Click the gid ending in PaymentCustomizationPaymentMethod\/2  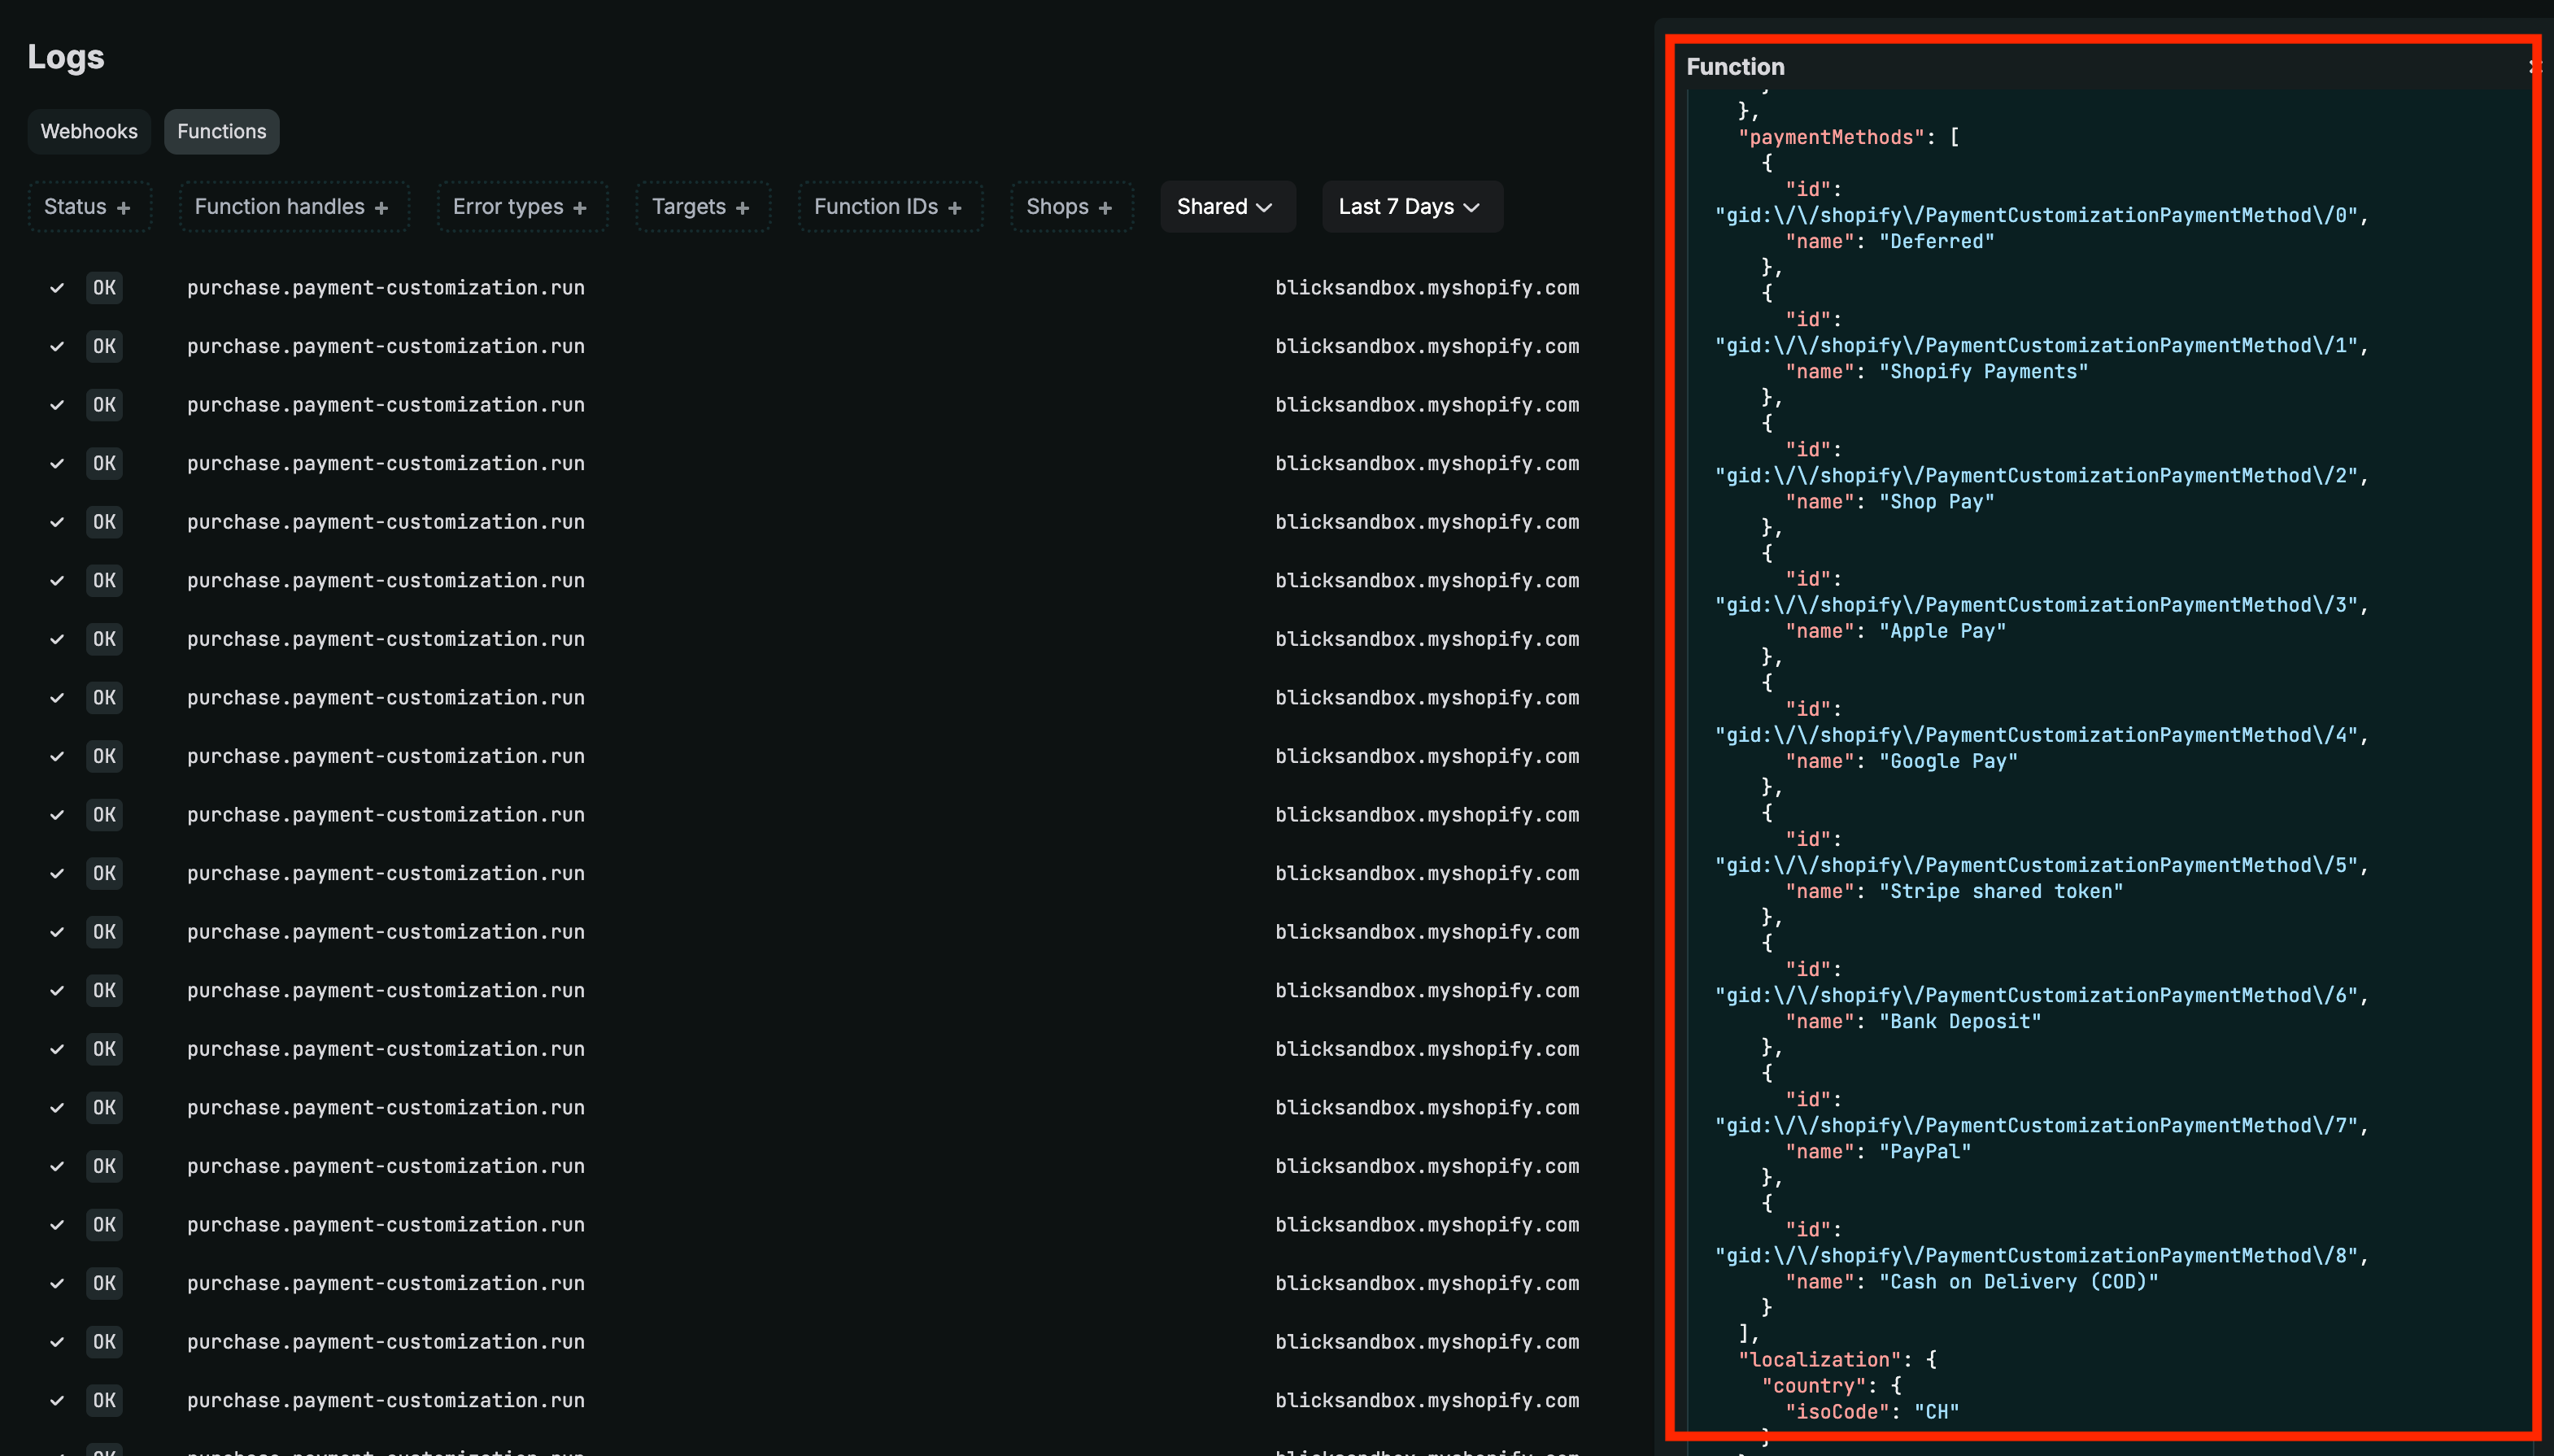coord(2037,475)
